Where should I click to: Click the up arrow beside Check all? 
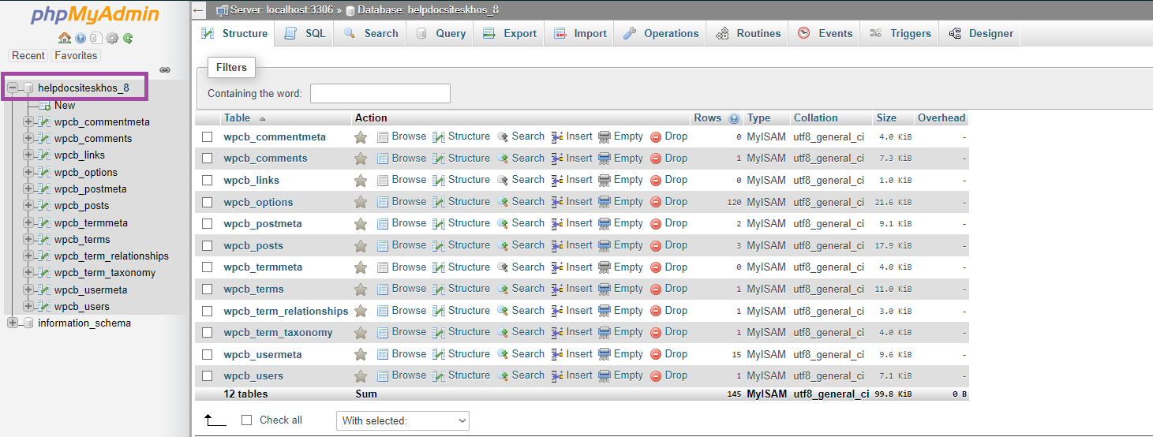215,420
